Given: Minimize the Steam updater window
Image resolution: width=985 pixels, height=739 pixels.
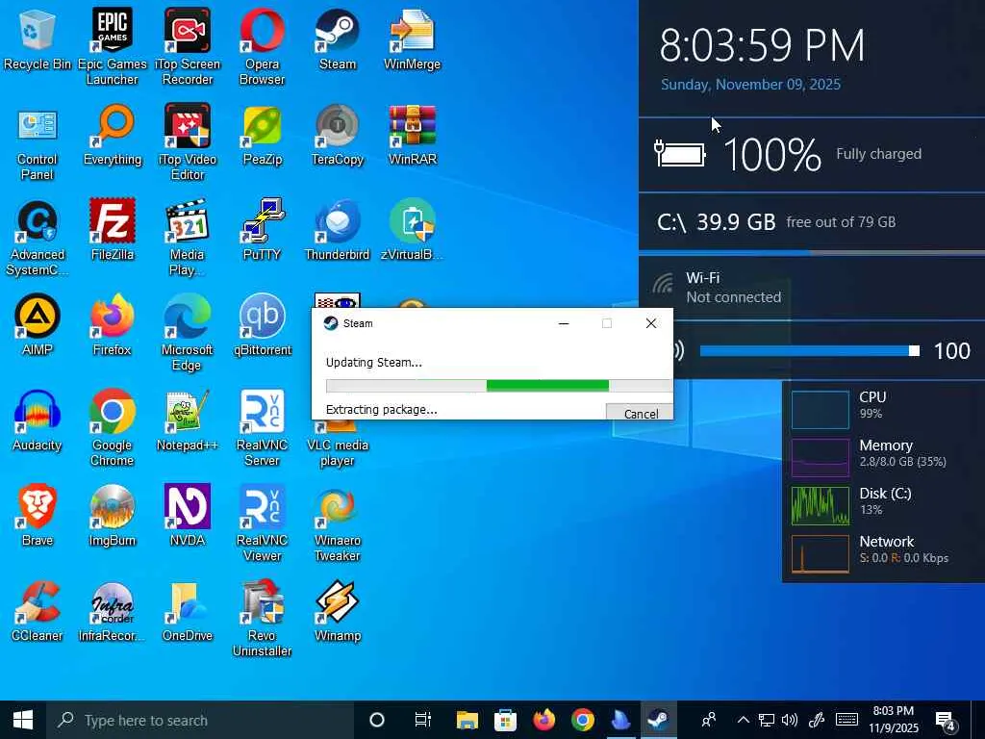Looking at the screenshot, I should pos(564,323).
